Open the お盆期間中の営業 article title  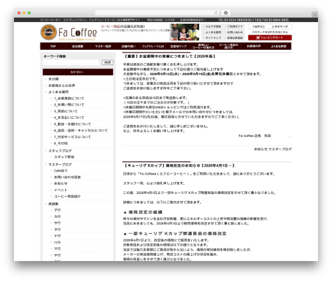[169, 56]
